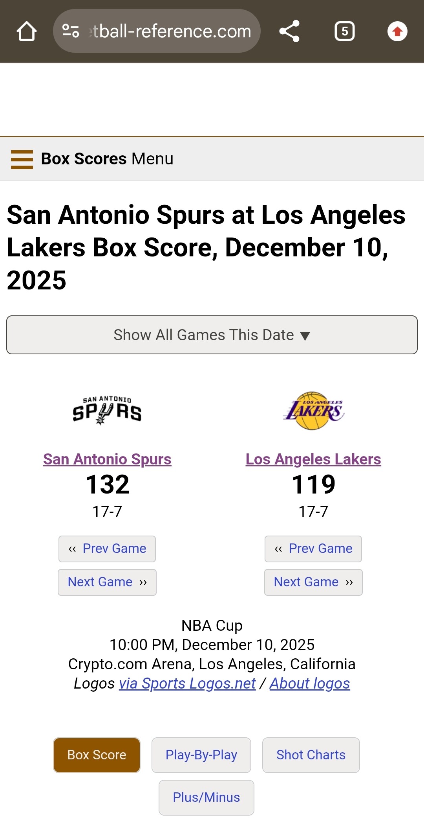Open the Box Scores hamburger menu icon
This screenshot has height=838, width=424.
point(22,159)
